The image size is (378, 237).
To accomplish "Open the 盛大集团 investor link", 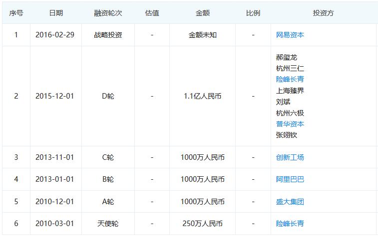I will (x=290, y=202).
